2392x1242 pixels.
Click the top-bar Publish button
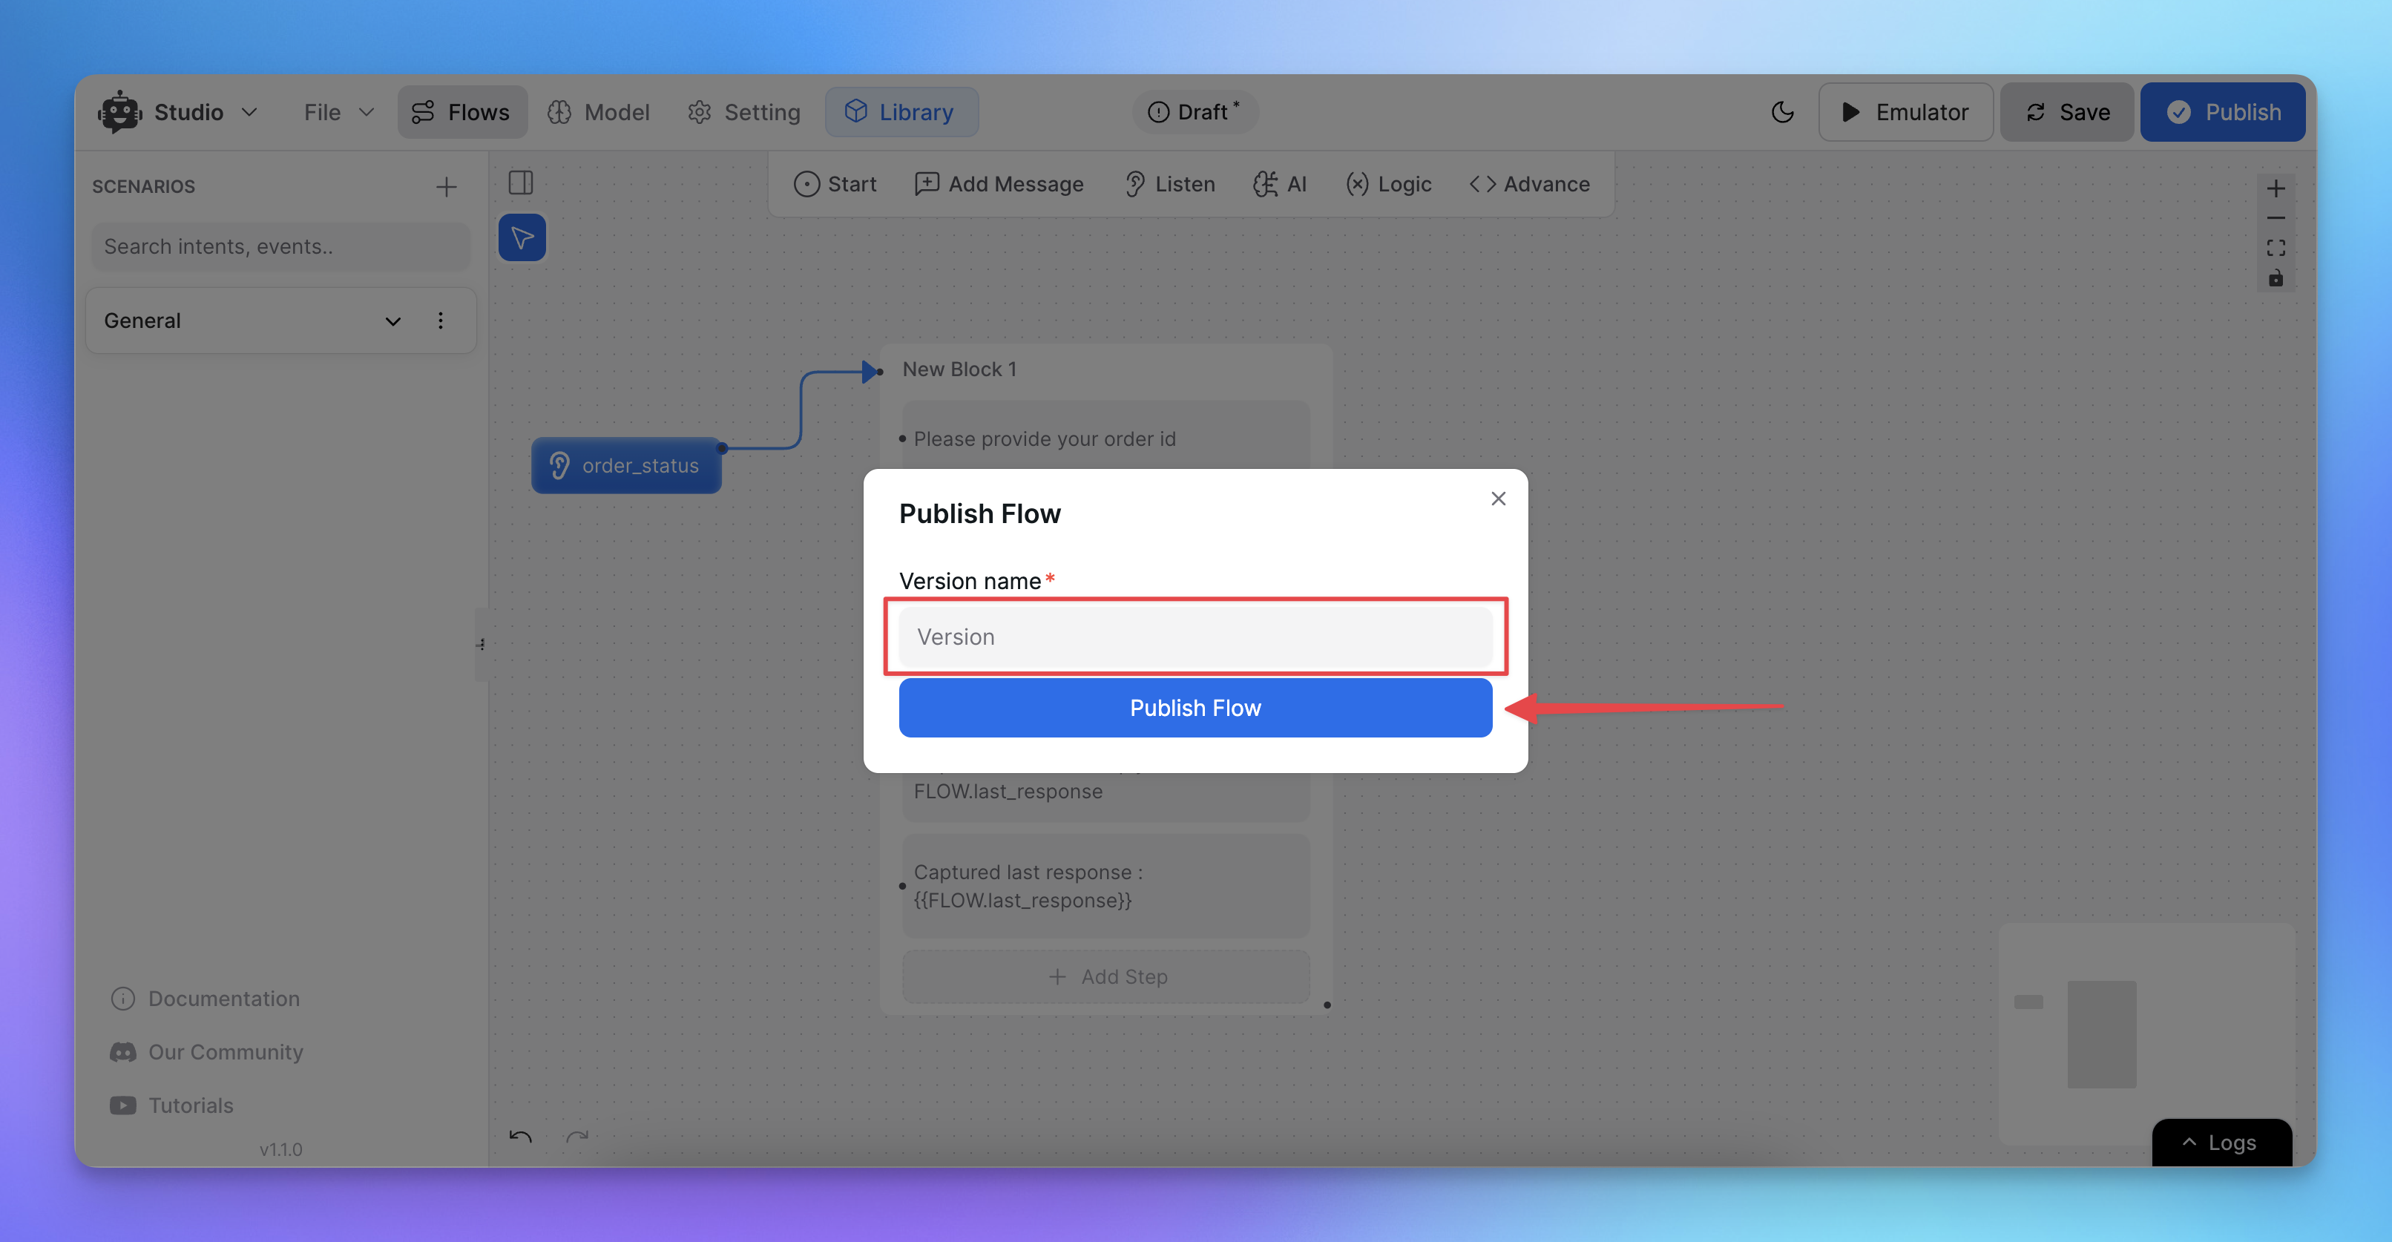tap(2223, 112)
